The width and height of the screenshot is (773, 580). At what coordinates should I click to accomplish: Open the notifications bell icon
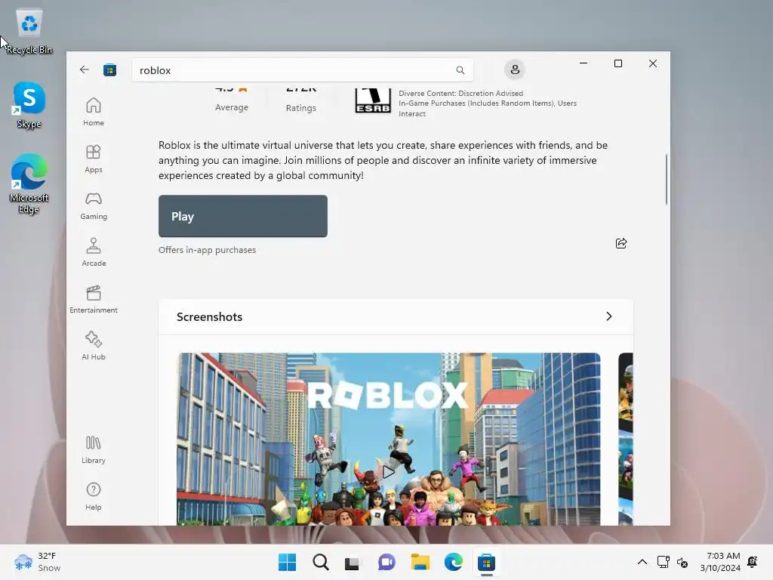pos(753,562)
